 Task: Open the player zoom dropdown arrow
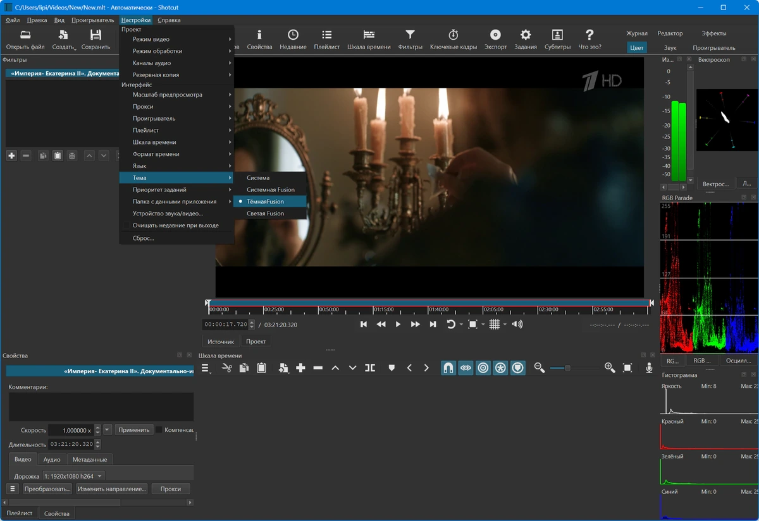[x=483, y=325]
